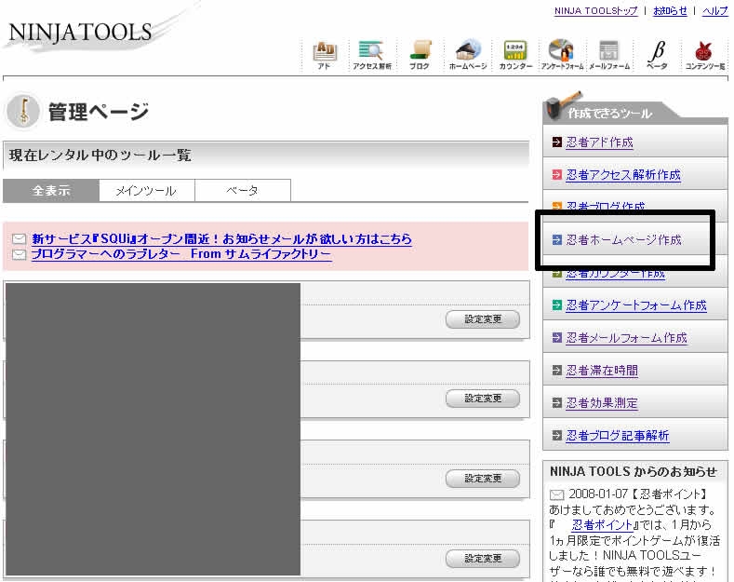Open the 忍者メールフォーム作成 link

(x=626, y=338)
